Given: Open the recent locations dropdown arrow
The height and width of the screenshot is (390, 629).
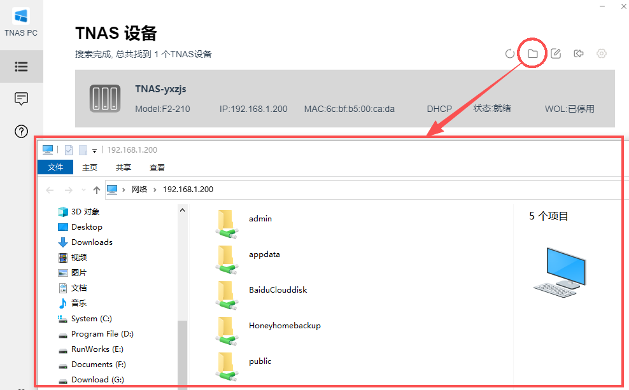Looking at the screenshot, I should click(83, 190).
